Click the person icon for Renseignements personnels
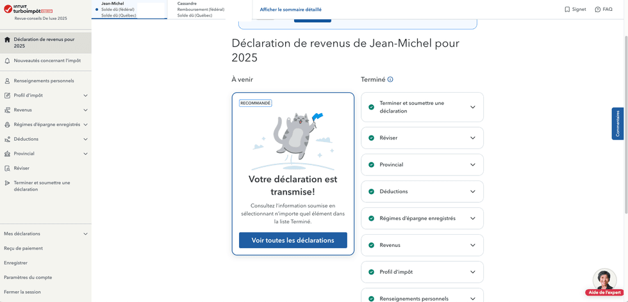The width and height of the screenshot is (628, 302). (8, 81)
